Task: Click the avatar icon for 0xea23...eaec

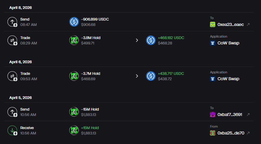Action: [x=213, y=24]
